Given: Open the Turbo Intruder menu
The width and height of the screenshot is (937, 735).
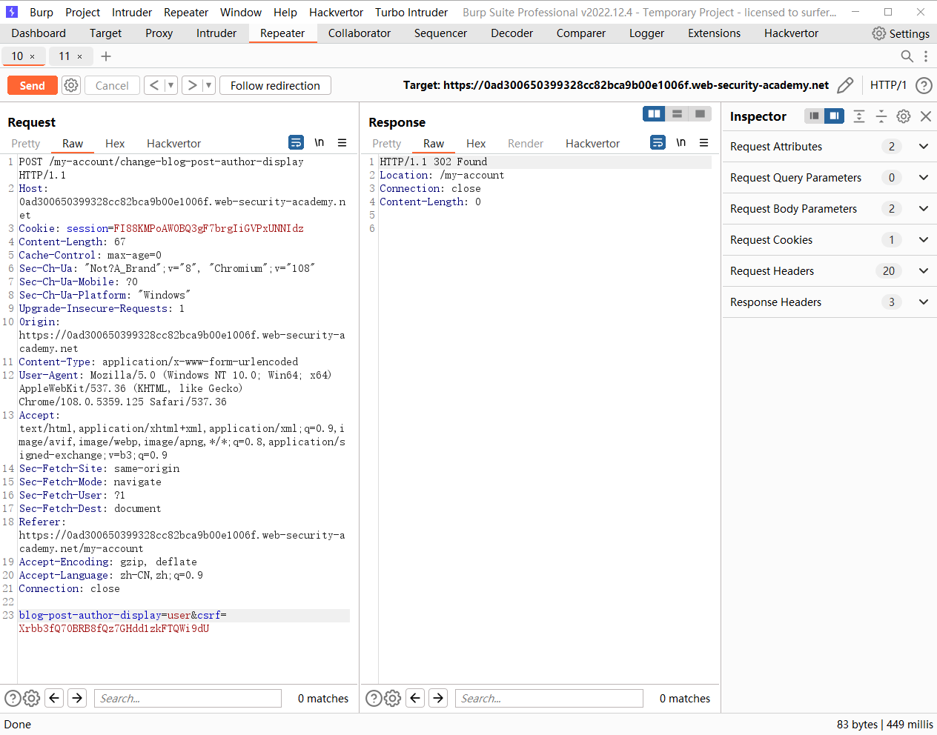Looking at the screenshot, I should [411, 13].
